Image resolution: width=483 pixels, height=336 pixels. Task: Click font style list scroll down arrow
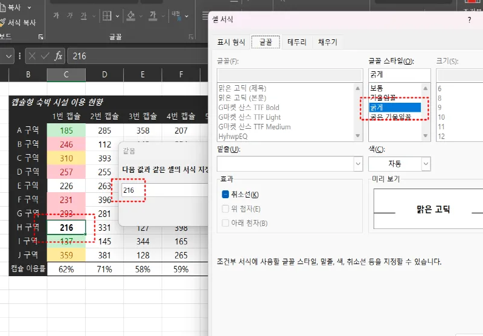pyautogui.click(x=426, y=135)
